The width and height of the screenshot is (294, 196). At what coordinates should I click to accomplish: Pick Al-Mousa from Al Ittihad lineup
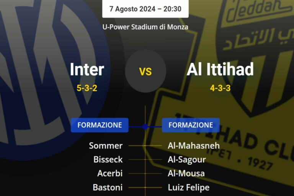(x=186, y=173)
